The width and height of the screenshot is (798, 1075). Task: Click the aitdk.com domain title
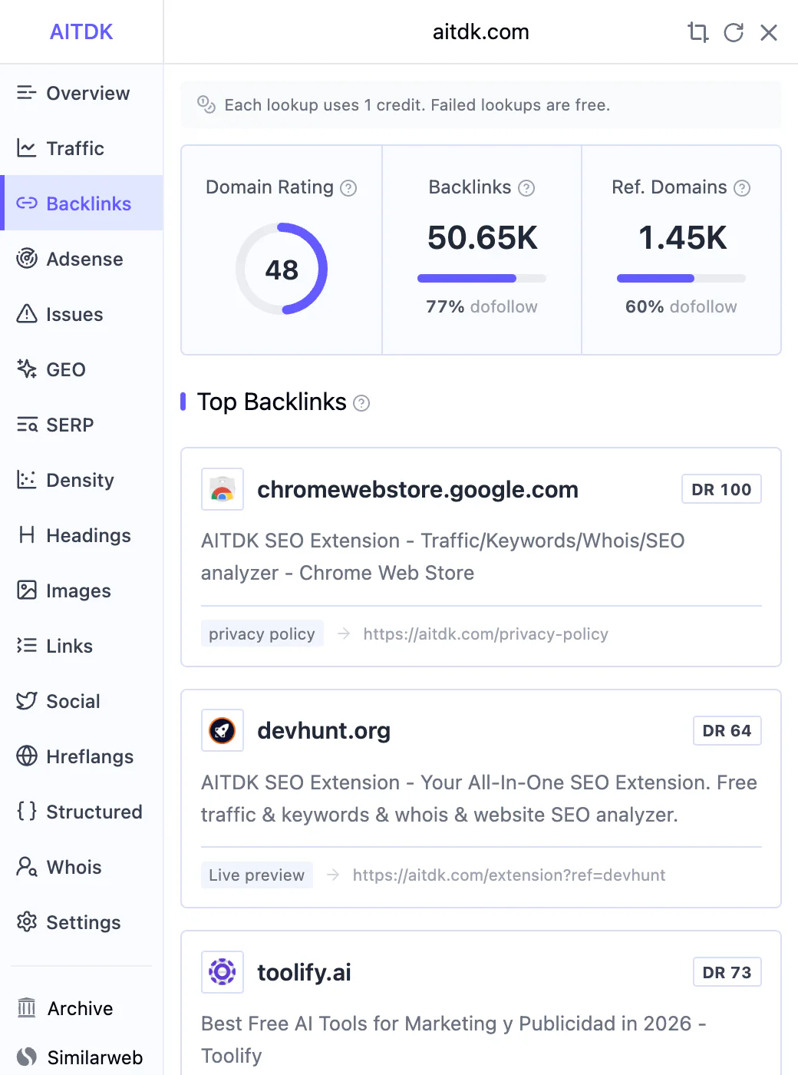481,32
